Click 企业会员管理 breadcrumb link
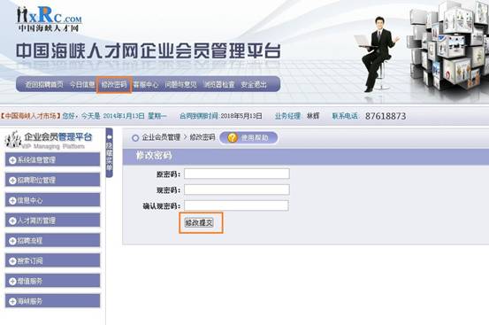 click(161, 137)
